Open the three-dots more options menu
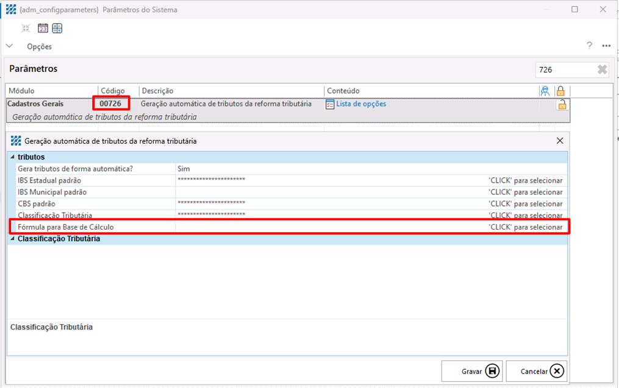The height and width of the screenshot is (388, 619). (x=606, y=46)
